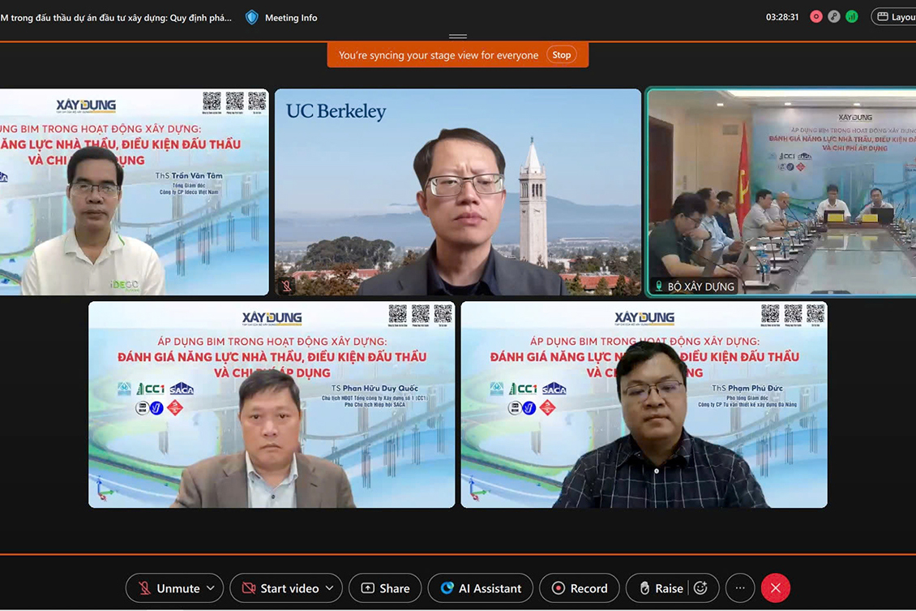Click the muted mic icon on UC Berkeley tile
This screenshot has height=611, width=916.
[286, 286]
